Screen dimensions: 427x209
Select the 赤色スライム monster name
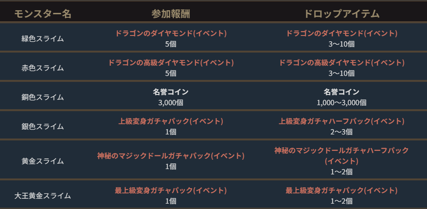(43, 68)
